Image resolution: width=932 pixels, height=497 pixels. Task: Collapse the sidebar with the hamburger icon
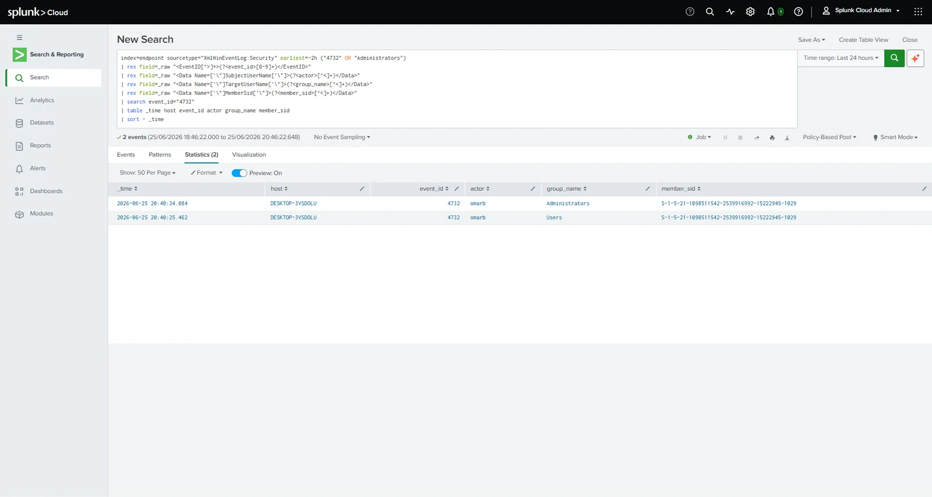point(19,37)
